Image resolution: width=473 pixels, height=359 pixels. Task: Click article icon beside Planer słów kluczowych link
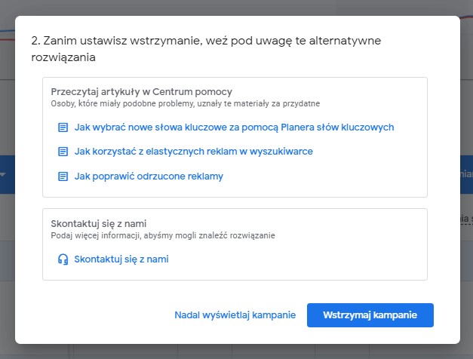coord(63,127)
